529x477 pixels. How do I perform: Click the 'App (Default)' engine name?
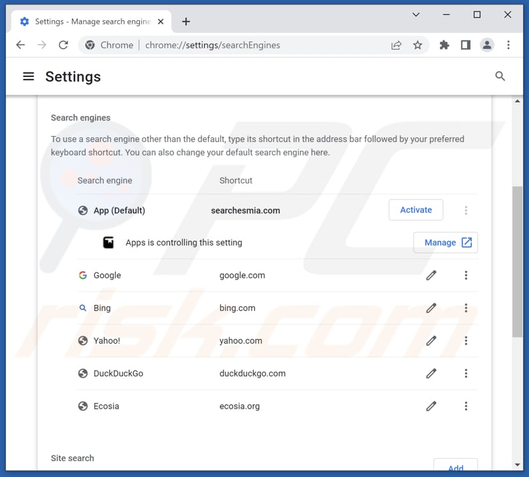coord(119,210)
